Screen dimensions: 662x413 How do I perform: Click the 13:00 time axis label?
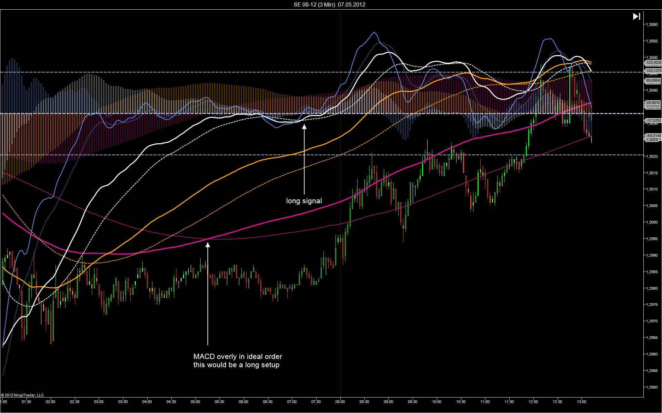582,402
